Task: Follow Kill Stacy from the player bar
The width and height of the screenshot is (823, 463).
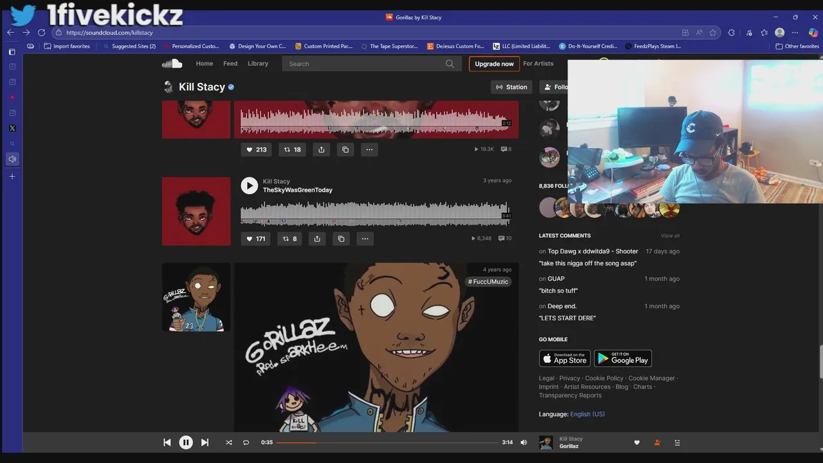Action: click(657, 442)
